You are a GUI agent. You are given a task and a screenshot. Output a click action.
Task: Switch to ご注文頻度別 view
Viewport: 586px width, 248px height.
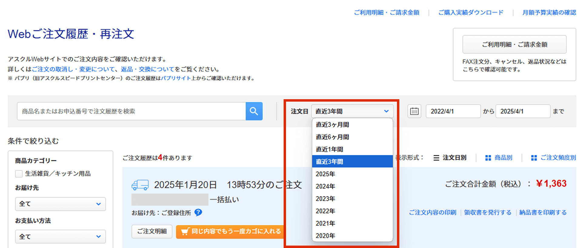554,158
